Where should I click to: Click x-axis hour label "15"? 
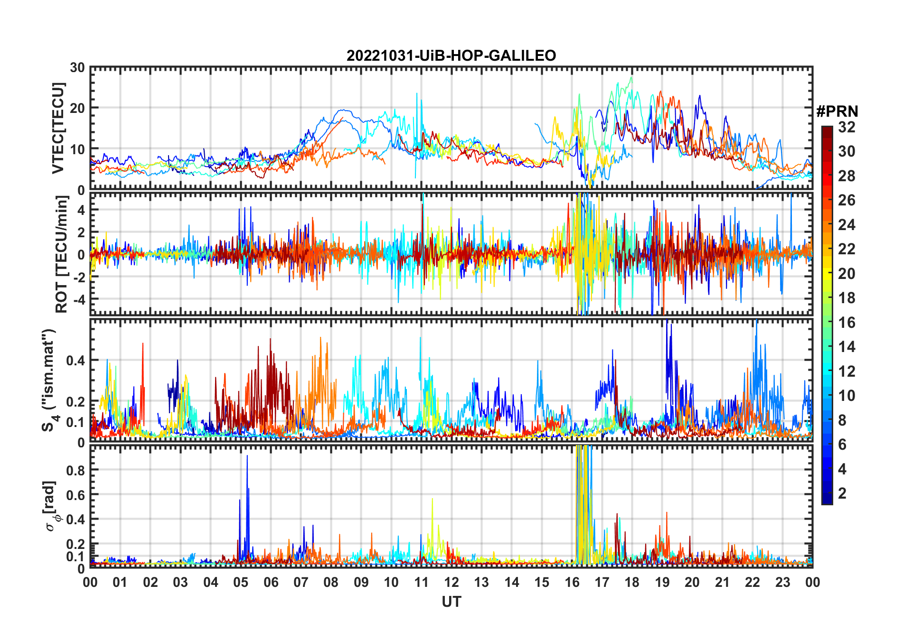pyautogui.click(x=542, y=583)
